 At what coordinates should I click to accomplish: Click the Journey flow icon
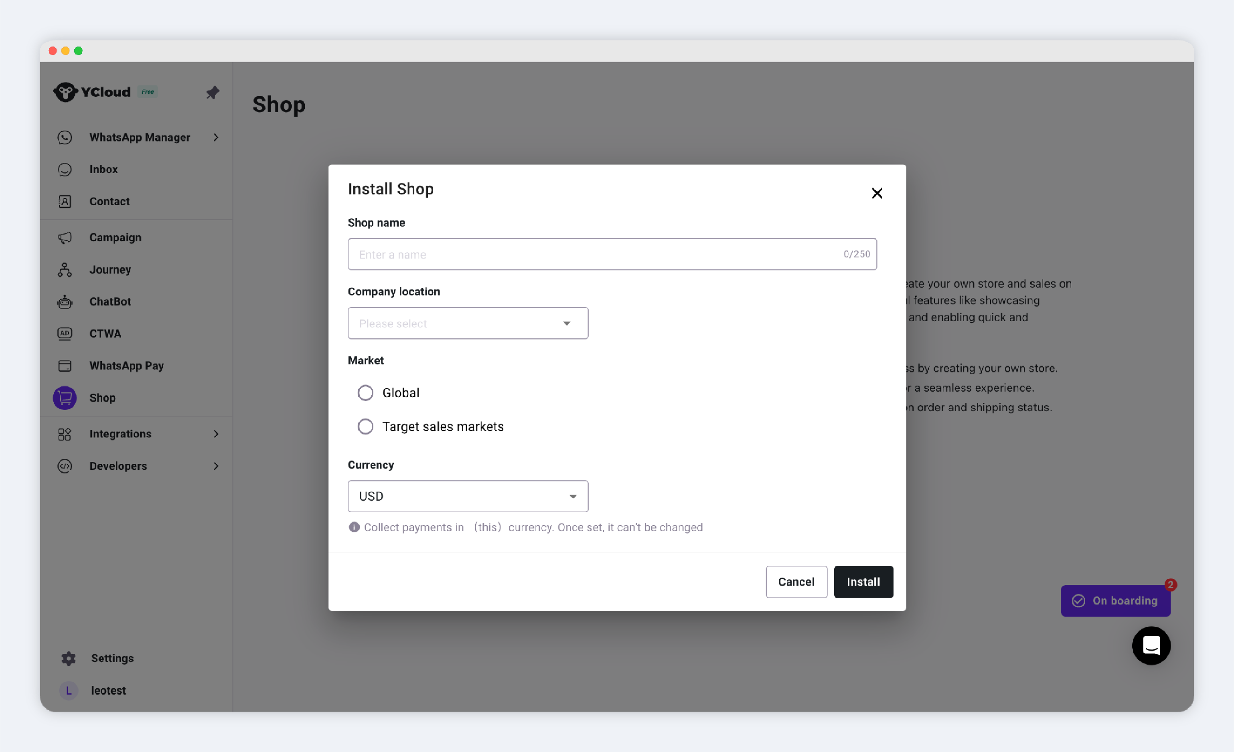click(65, 269)
